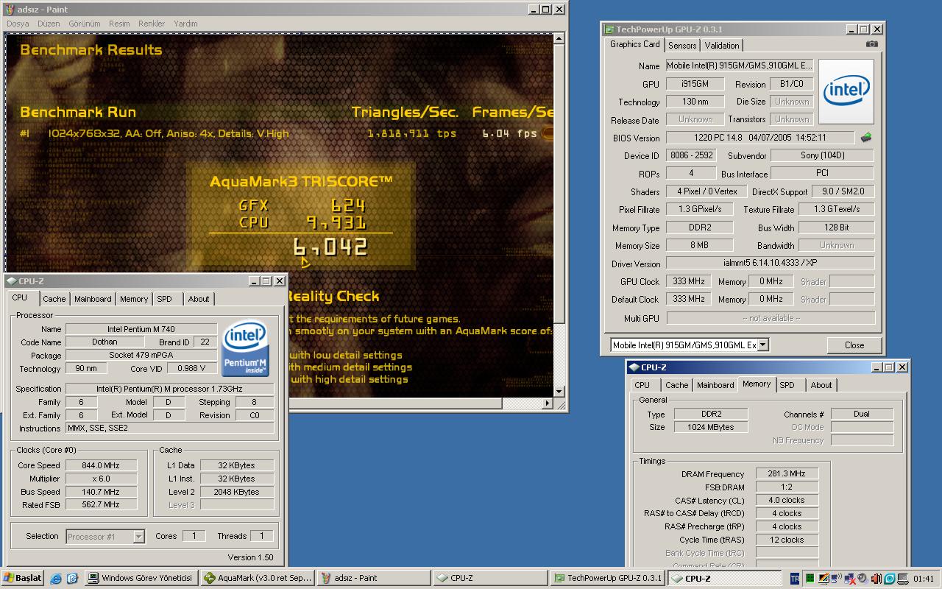
Task: Click the GPU Name field in GPU-Z
Action: [x=740, y=66]
